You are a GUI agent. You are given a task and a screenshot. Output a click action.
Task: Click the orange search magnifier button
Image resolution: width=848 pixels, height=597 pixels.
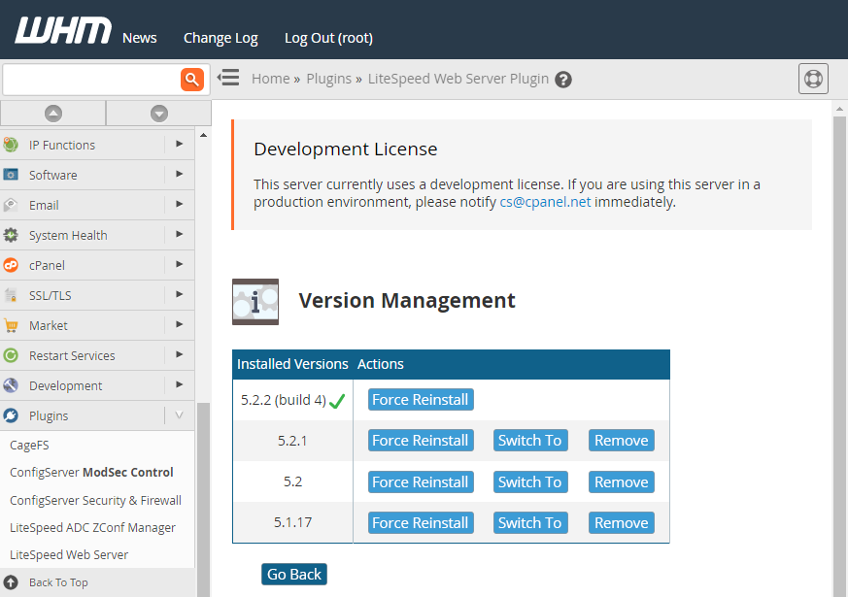(192, 80)
